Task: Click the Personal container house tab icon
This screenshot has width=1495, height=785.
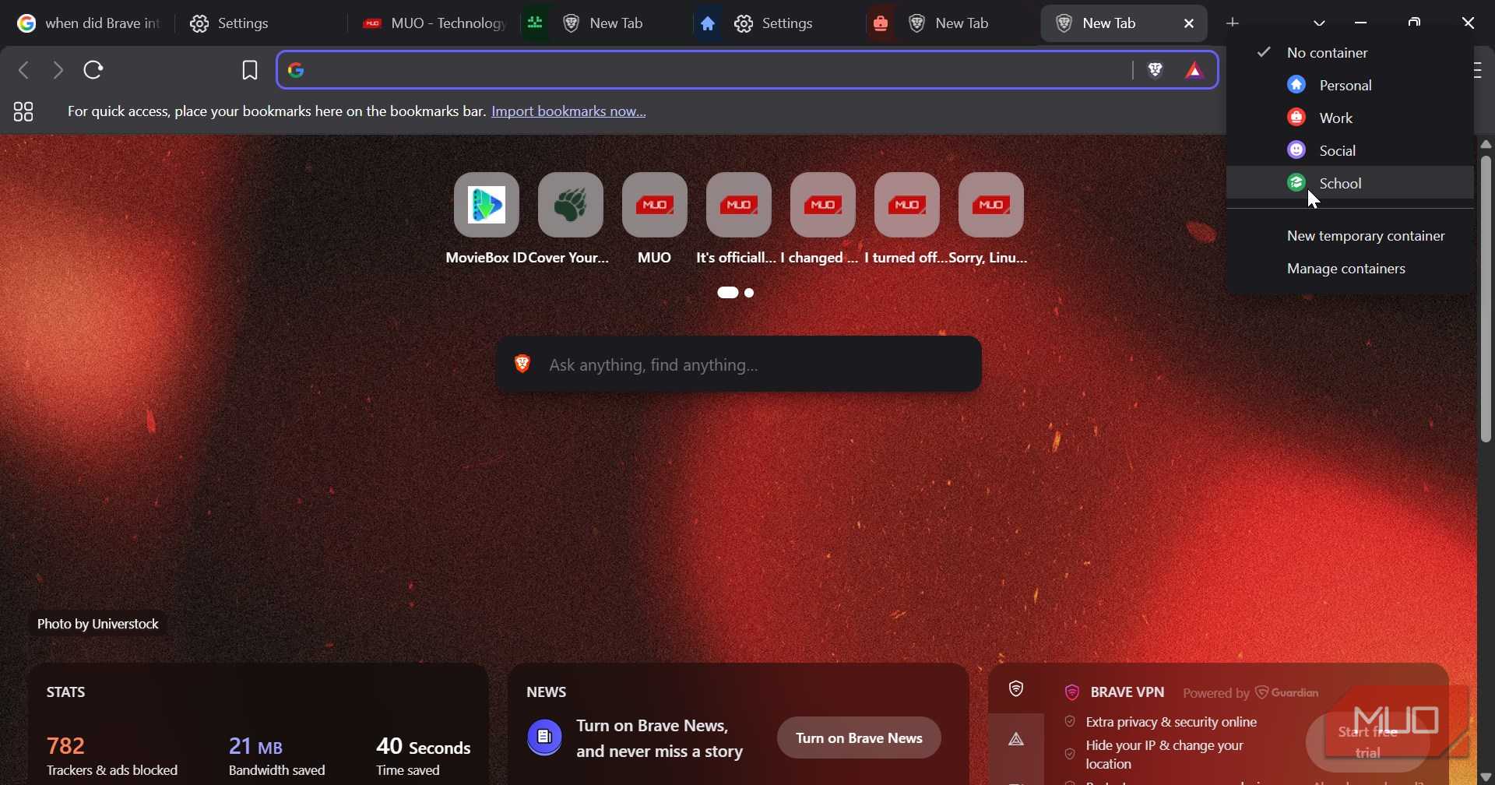Action: (708, 24)
